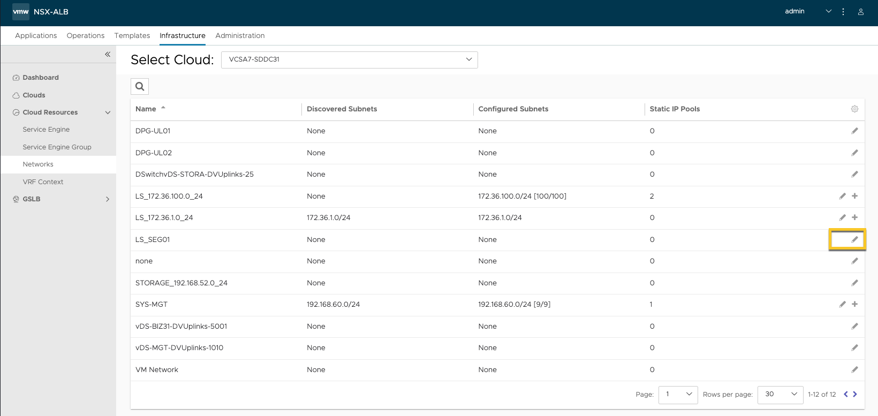
Task: Open Service Engine page
Action: [46, 130]
